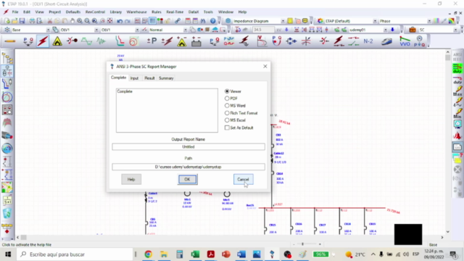Open the RevControl menu
Screen dimensions: 464x261
tap(95, 12)
